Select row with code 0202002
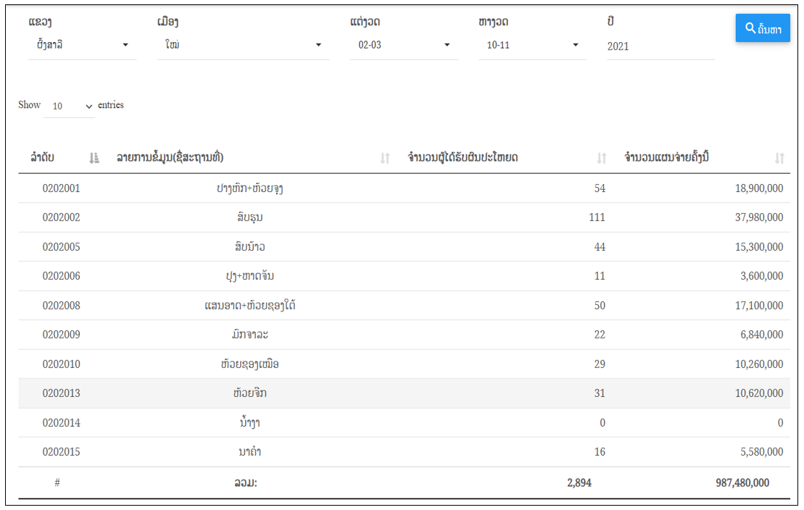 pyautogui.click(x=404, y=217)
